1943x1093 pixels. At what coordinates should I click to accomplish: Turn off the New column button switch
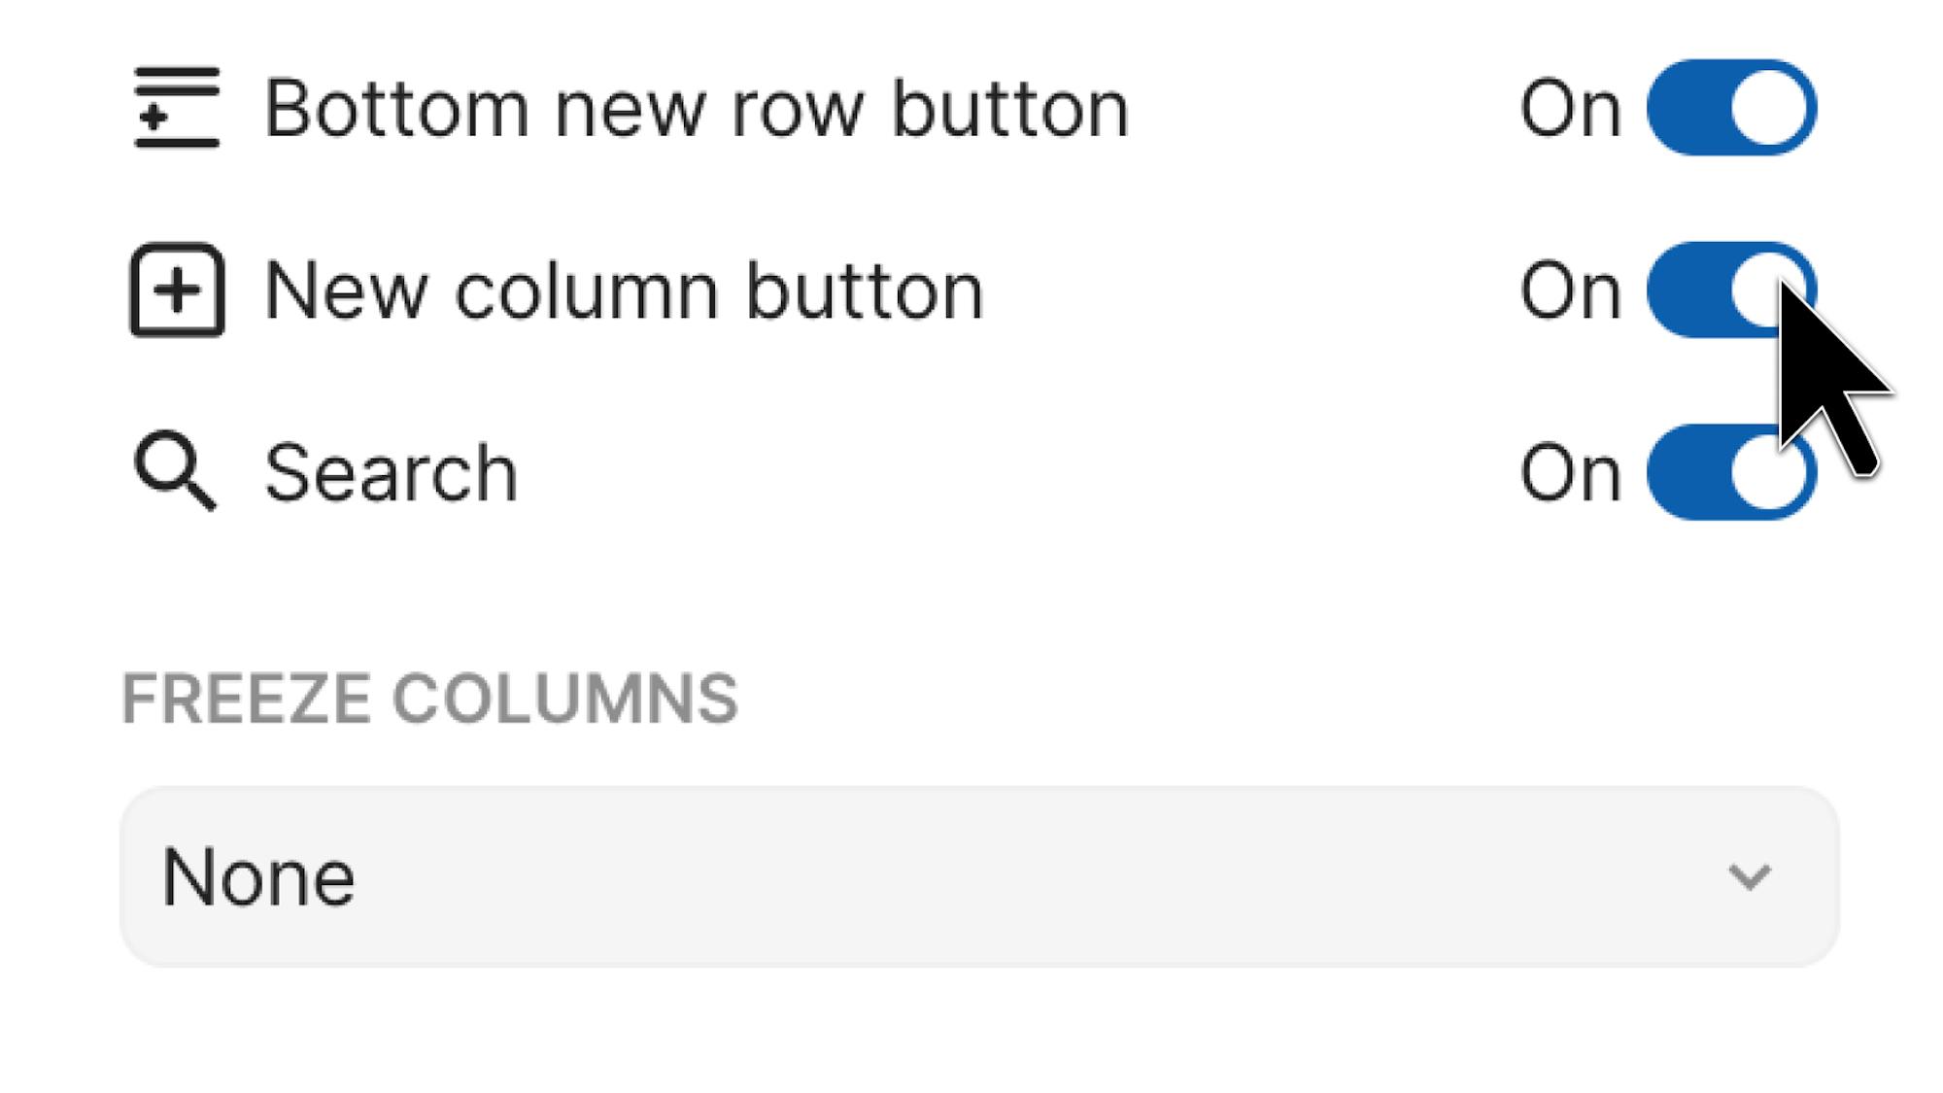1731,290
